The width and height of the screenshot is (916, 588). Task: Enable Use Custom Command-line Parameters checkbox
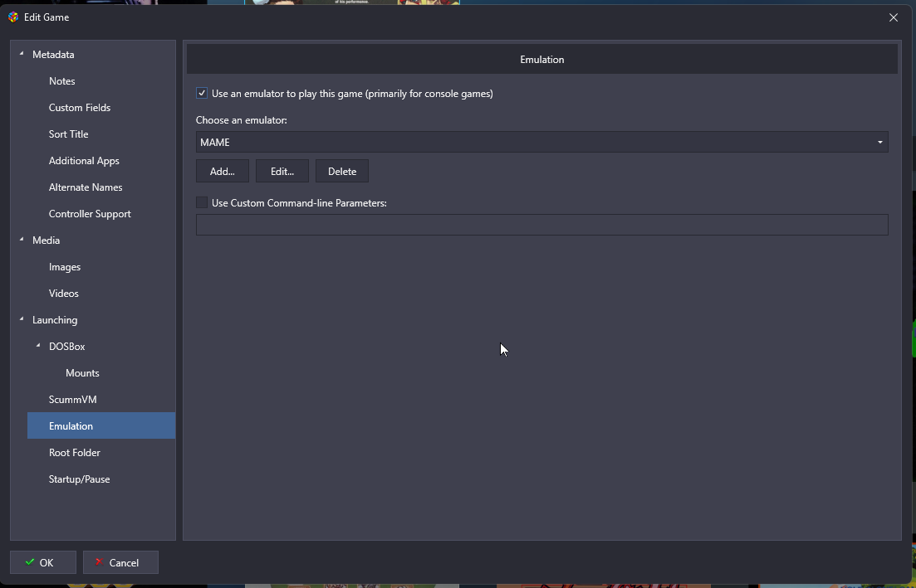pyautogui.click(x=202, y=203)
